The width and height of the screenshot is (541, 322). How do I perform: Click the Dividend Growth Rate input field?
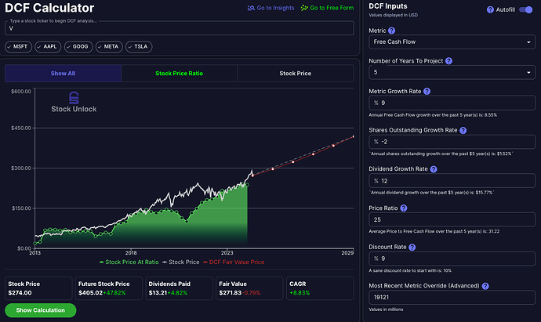pos(452,181)
